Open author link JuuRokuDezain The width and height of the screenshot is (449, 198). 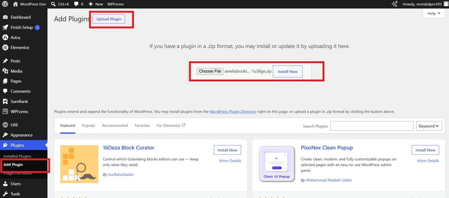[x=120, y=174]
